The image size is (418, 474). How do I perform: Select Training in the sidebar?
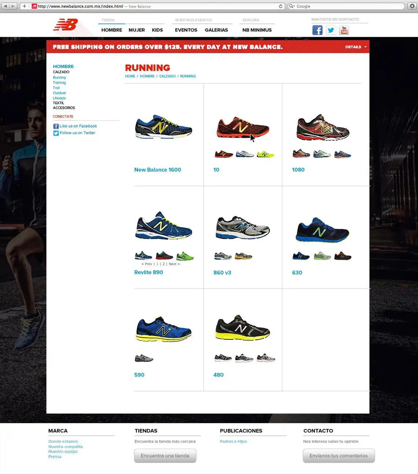59,83
